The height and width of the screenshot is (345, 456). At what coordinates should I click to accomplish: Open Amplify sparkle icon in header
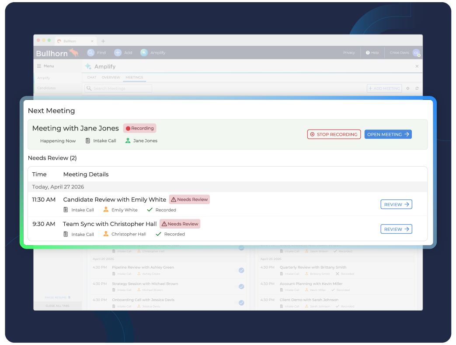click(x=144, y=52)
